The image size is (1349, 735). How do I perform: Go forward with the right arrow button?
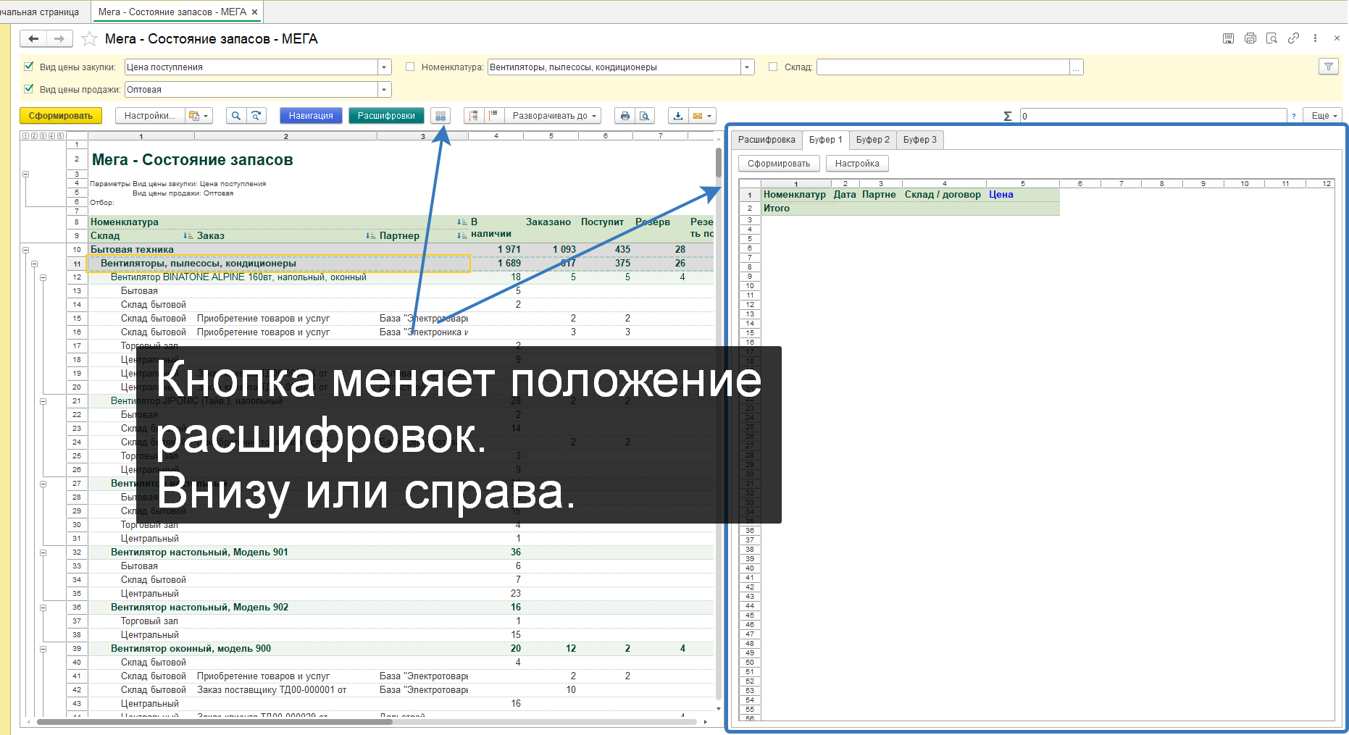[59, 39]
